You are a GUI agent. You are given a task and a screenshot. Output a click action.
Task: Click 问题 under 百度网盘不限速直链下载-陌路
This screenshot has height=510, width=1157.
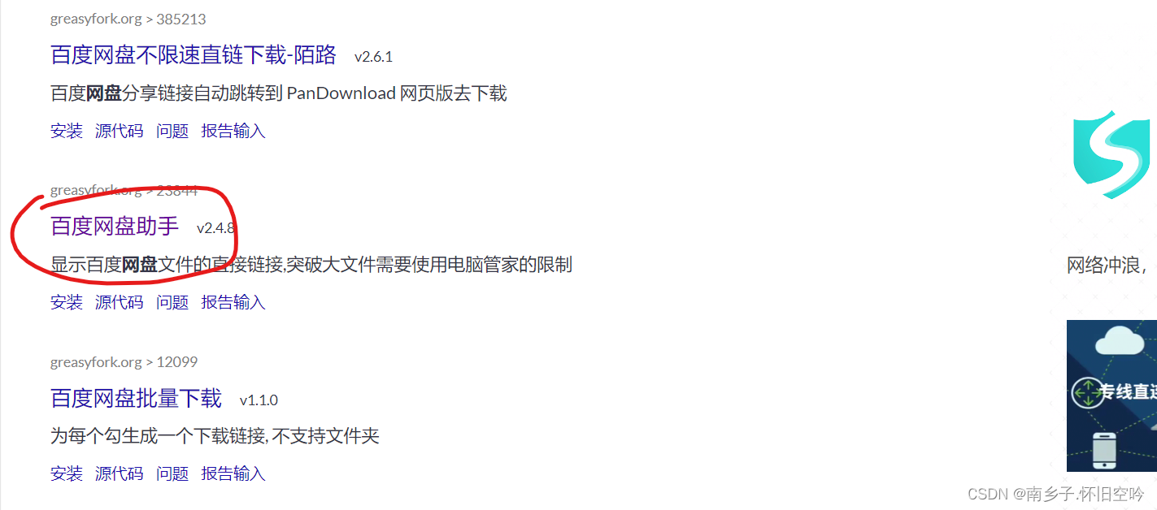172,131
